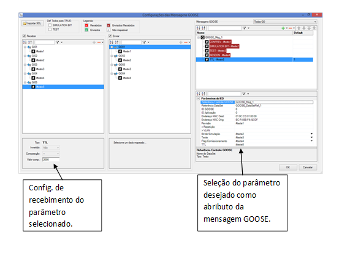Click the Importar SCL button
350x261 pixels.
(x=32, y=23)
